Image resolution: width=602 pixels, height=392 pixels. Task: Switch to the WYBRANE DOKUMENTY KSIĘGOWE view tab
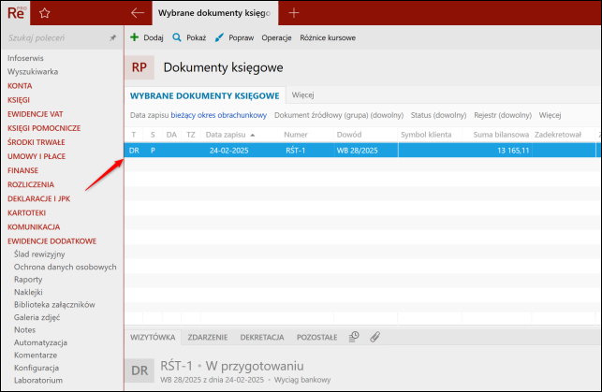tap(205, 95)
